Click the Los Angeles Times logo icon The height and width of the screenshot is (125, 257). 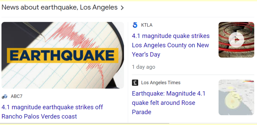(135, 83)
